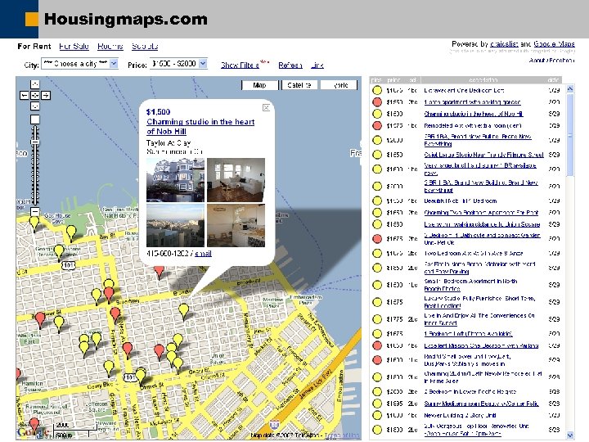Click the listings scrollbar up arrow
This screenshot has height=442, width=589.
570,88
